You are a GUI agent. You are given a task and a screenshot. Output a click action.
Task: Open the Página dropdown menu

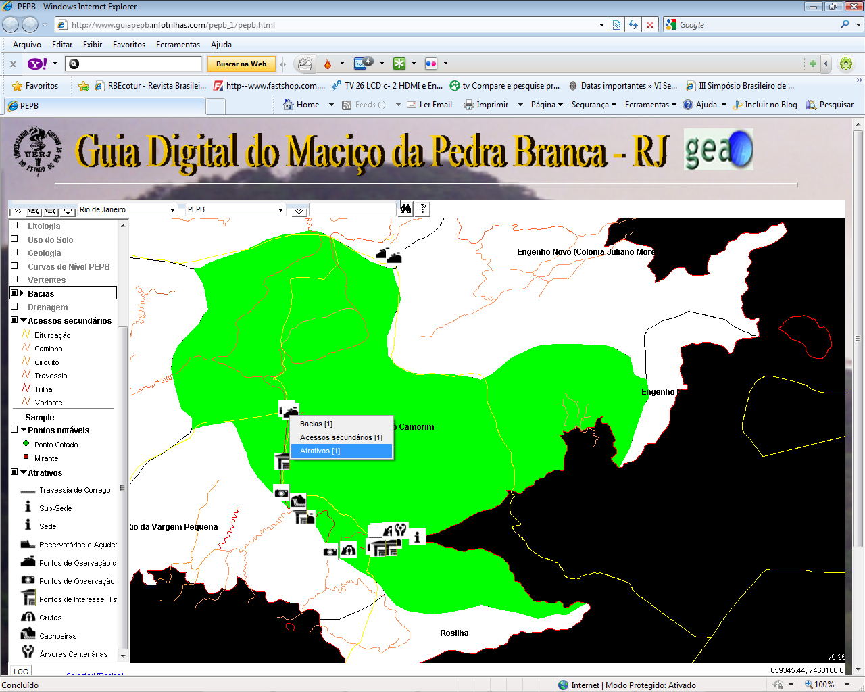tap(547, 105)
